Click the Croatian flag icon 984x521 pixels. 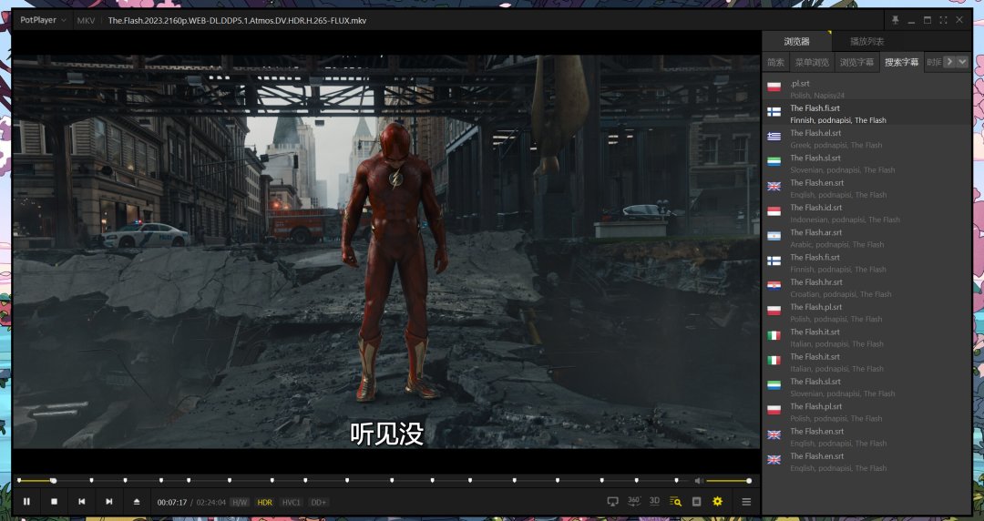click(x=774, y=286)
